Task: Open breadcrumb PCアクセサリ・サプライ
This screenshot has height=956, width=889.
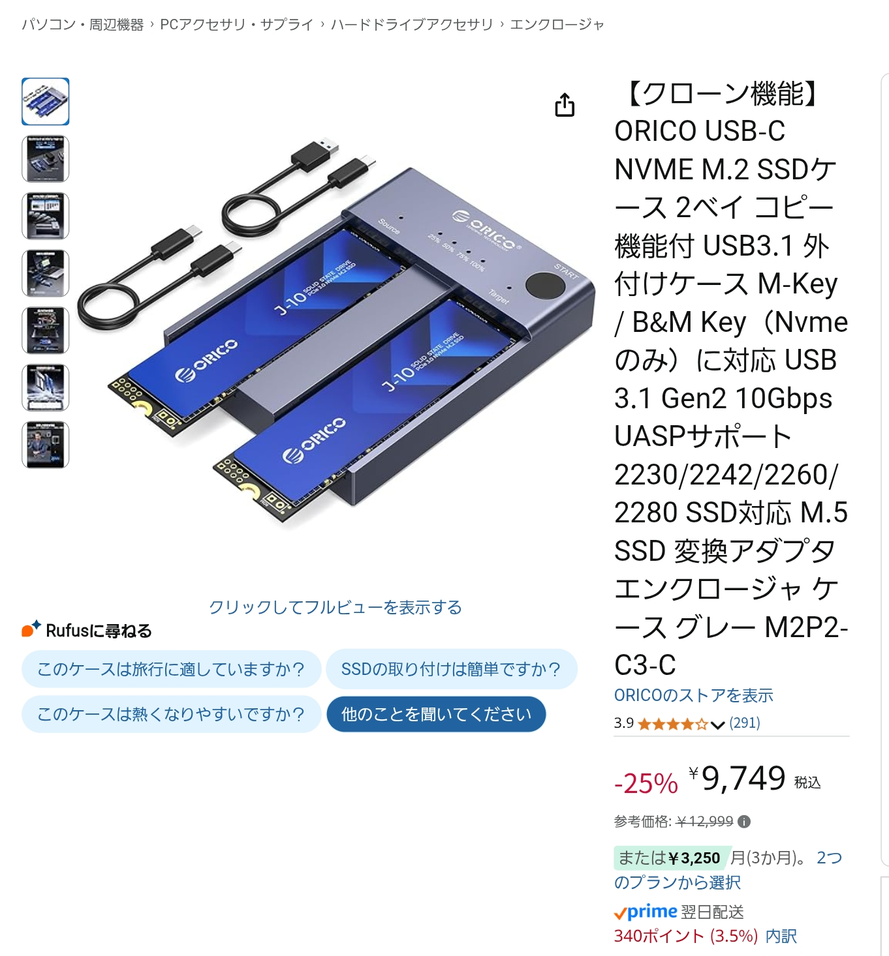Action: 237,25
